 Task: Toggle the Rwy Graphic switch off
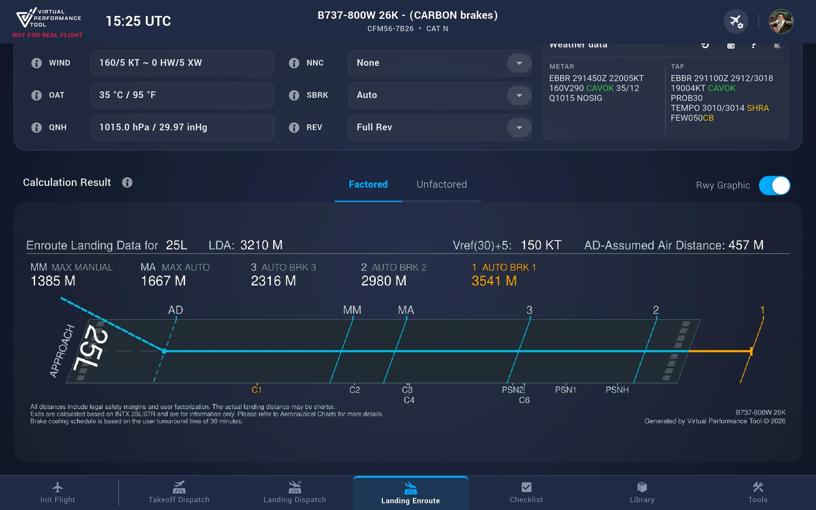point(775,186)
